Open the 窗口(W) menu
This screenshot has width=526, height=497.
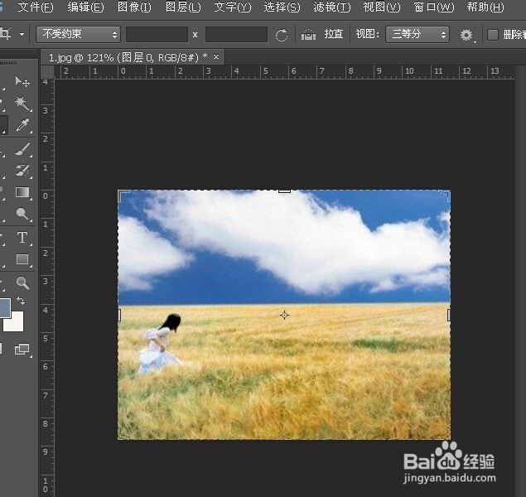tap(434, 7)
